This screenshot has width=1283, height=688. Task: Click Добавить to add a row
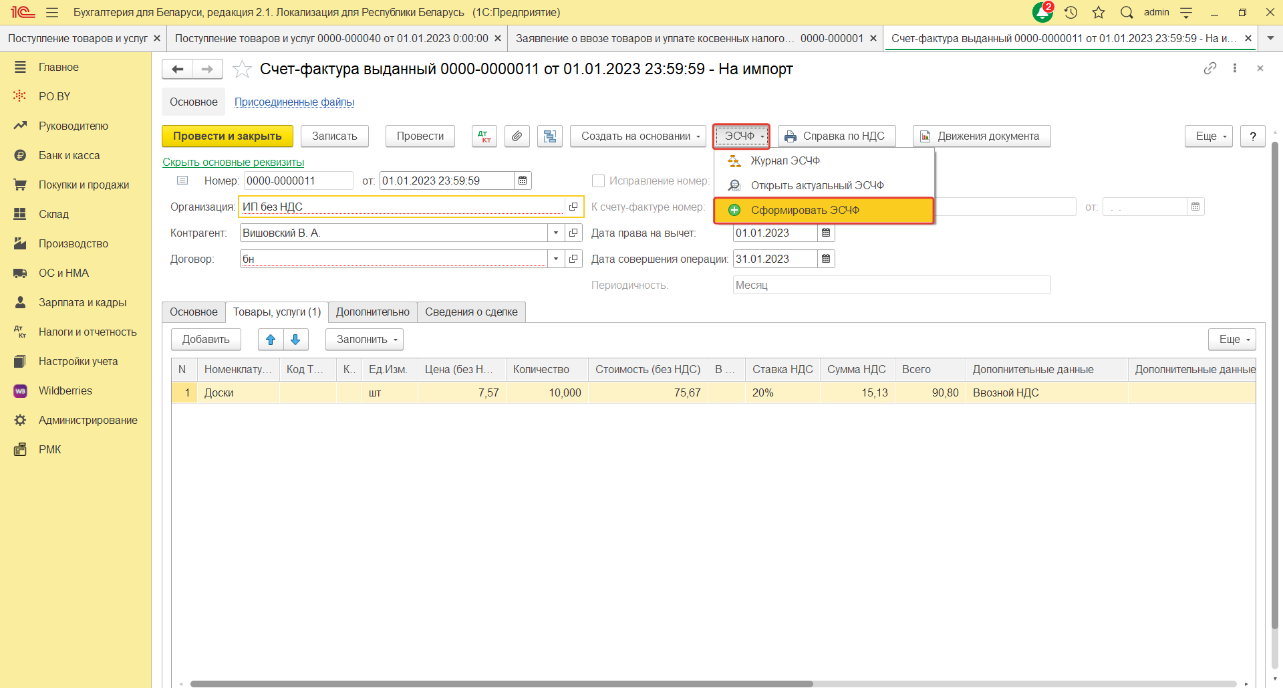coord(206,339)
